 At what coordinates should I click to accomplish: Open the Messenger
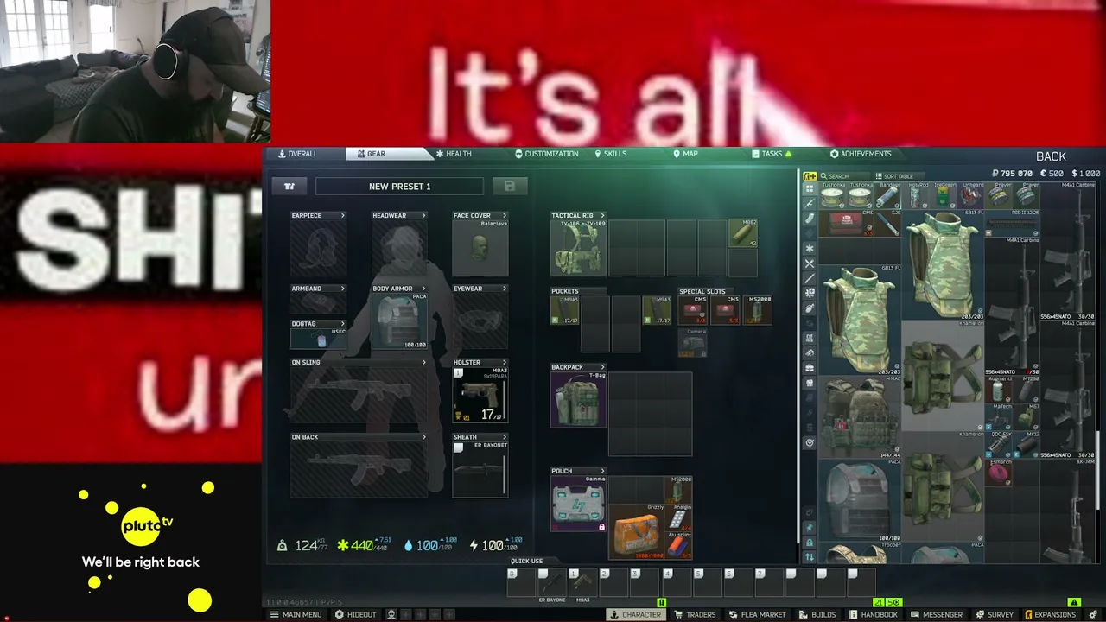pos(937,614)
